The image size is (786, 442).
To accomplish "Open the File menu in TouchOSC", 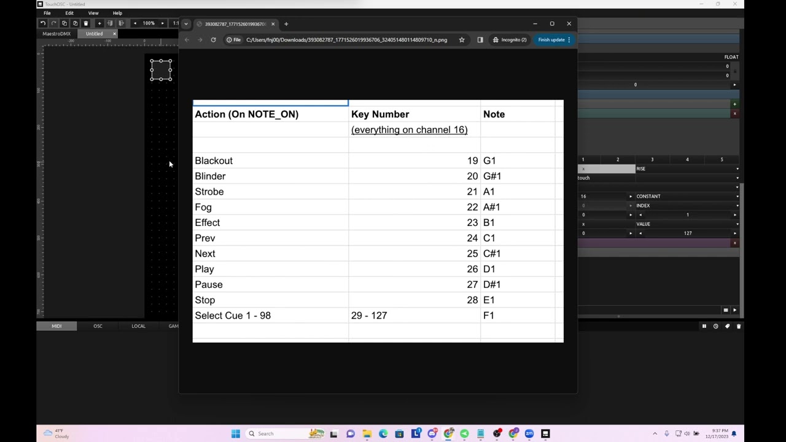I will pos(47,13).
